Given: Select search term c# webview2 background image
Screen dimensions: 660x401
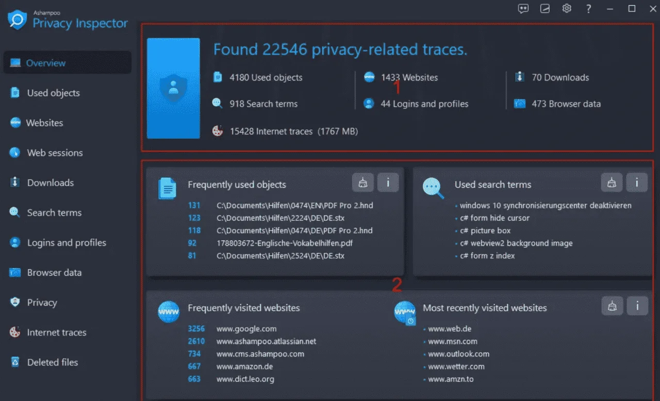Looking at the screenshot, I should click(x=516, y=243).
